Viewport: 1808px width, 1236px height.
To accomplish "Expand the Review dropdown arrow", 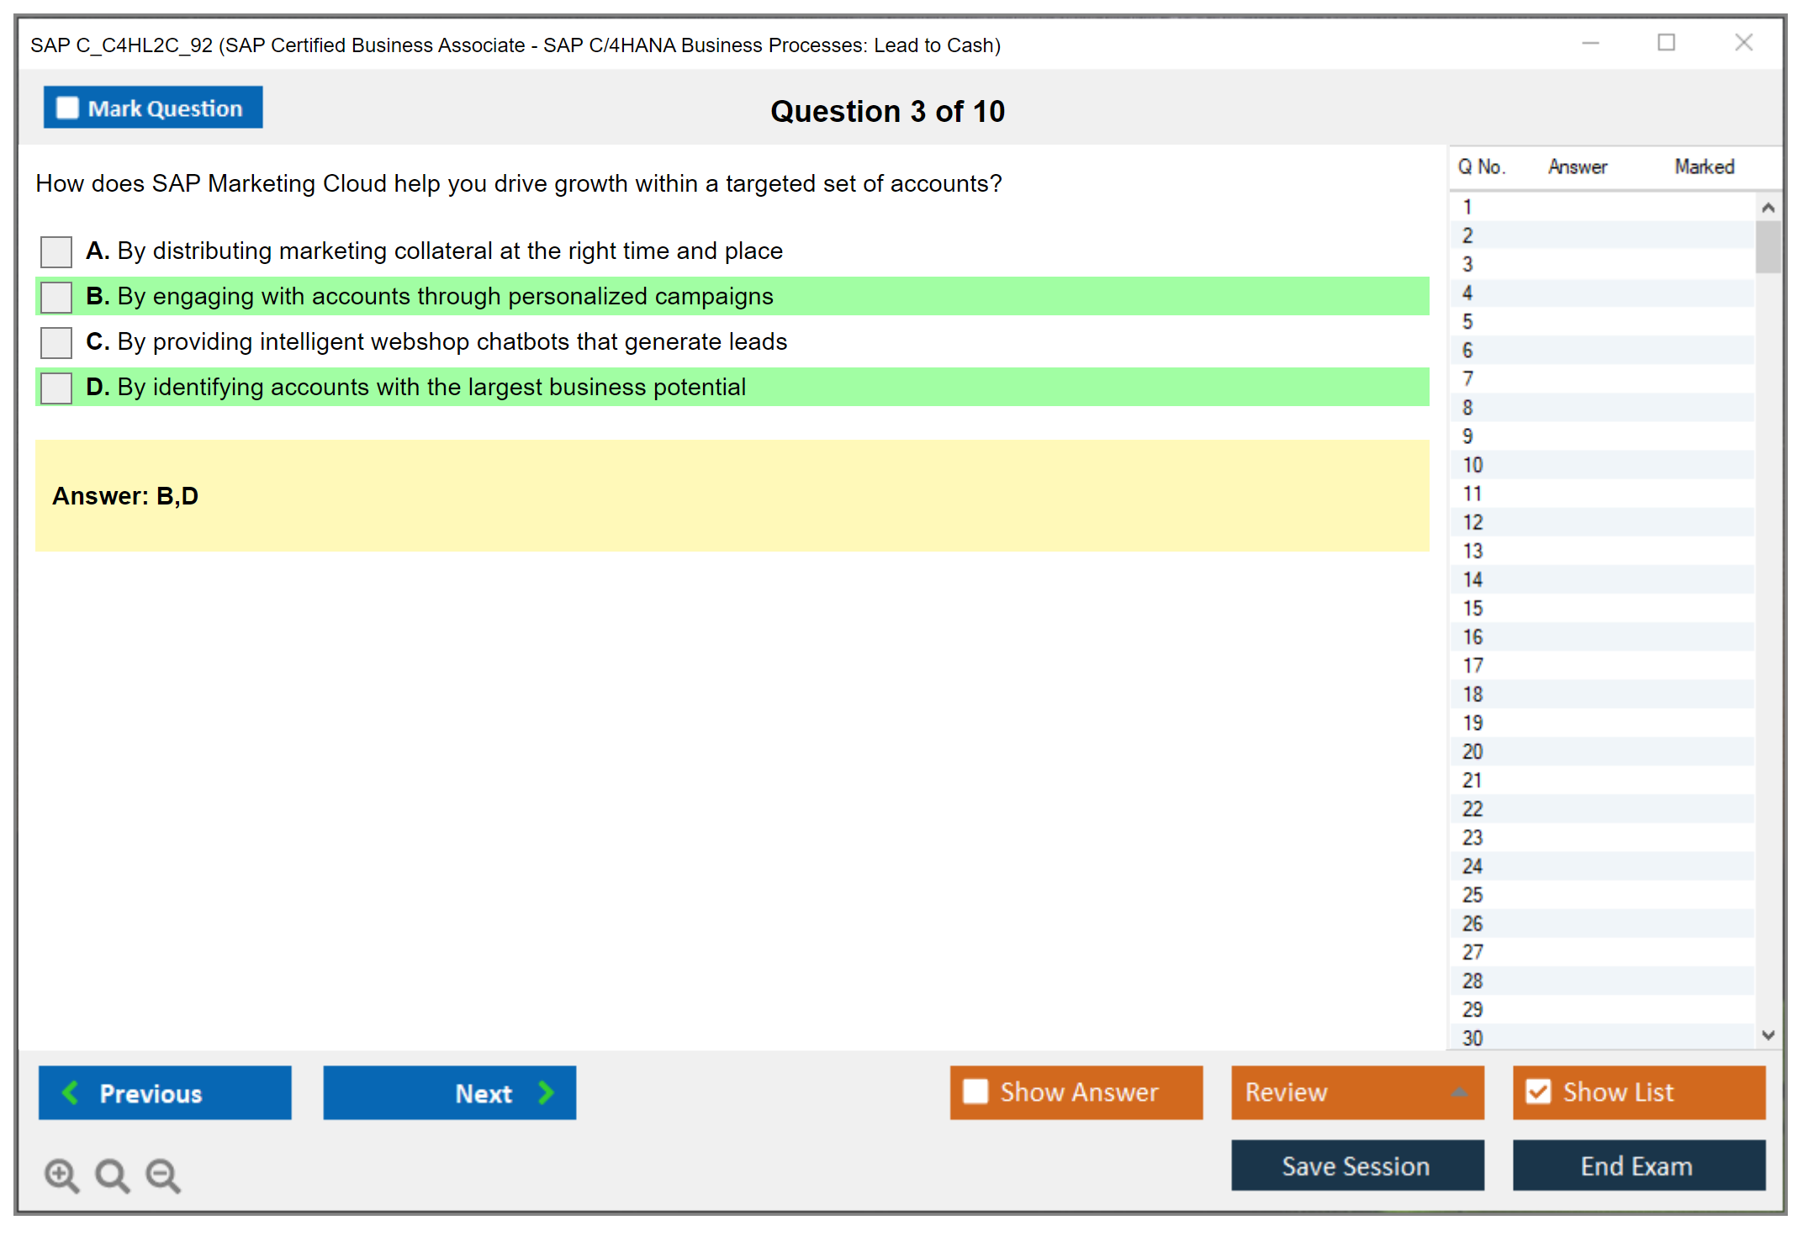I will pos(1459,1092).
